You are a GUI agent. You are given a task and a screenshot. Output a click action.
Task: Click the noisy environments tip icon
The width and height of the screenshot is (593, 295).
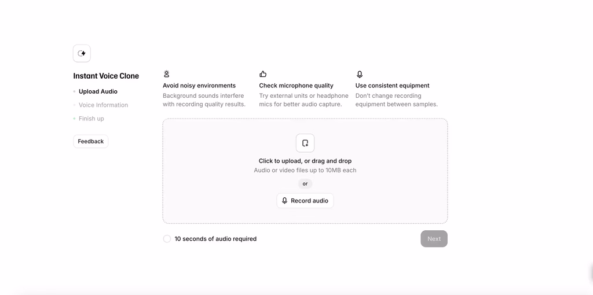tap(166, 74)
